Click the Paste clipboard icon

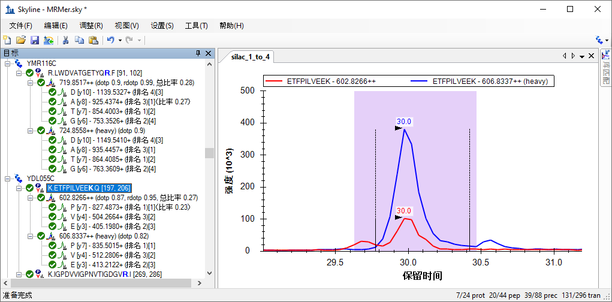click(x=94, y=40)
